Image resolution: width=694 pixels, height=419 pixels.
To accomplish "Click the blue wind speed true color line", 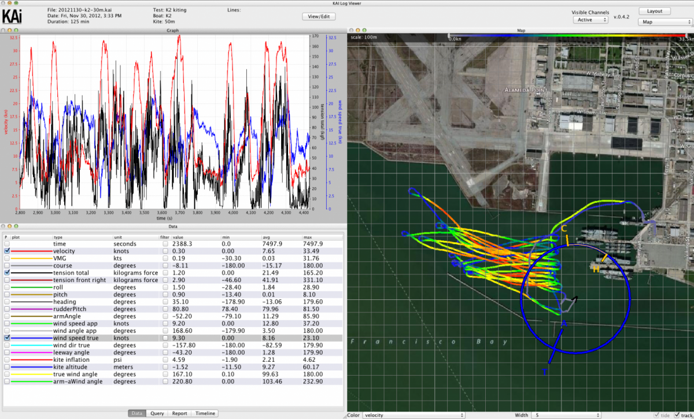I will point(31,338).
